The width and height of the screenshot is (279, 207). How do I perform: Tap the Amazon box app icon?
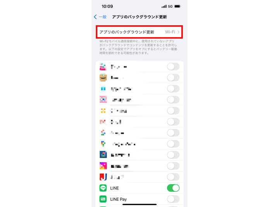[x=103, y=78]
